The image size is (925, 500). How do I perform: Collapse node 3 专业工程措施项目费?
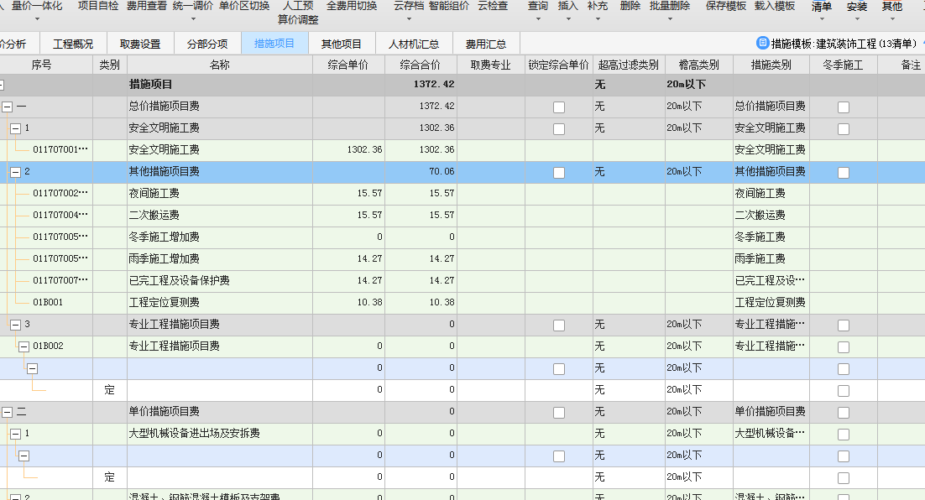[15, 325]
